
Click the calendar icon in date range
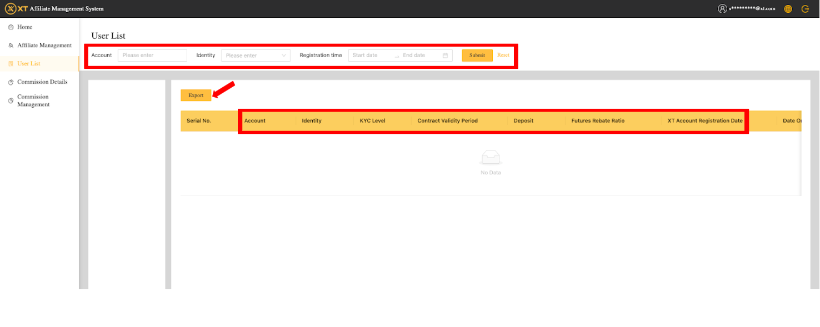pos(445,56)
